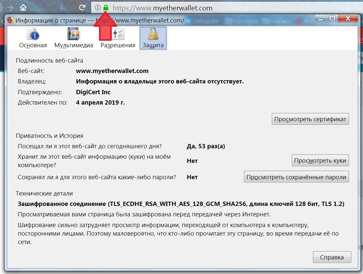Click the 'Владелец:' label
Screen dimensions: 363x274
coord(32,81)
